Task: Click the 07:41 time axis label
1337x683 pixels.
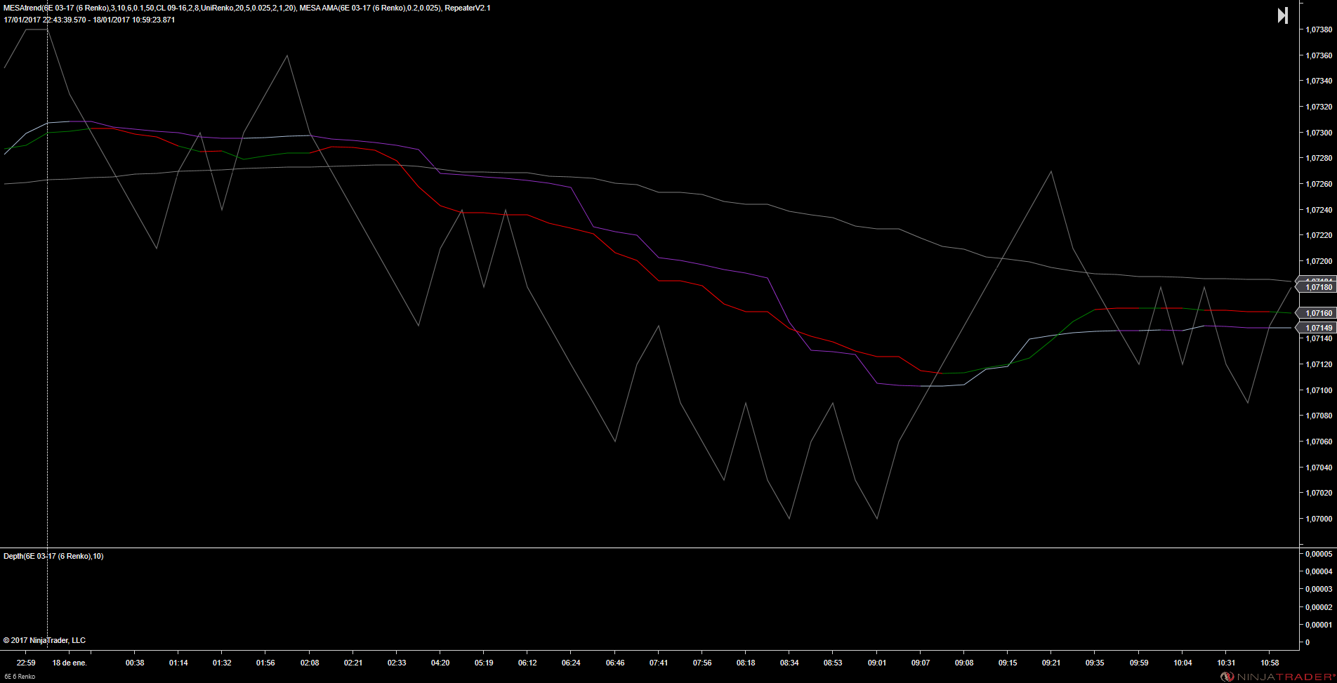Action: coord(659,663)
